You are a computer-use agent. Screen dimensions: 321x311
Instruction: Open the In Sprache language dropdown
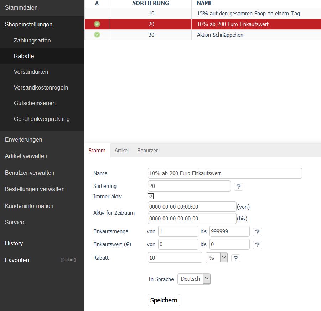tap(194, 279)
